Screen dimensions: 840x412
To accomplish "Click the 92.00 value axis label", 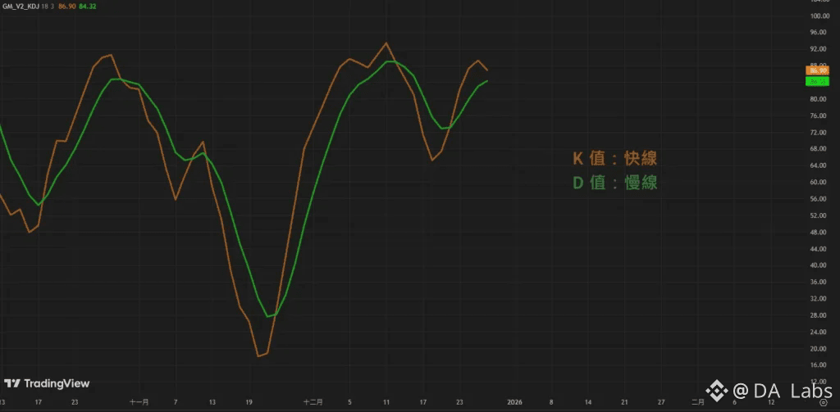I will (819, 48).
